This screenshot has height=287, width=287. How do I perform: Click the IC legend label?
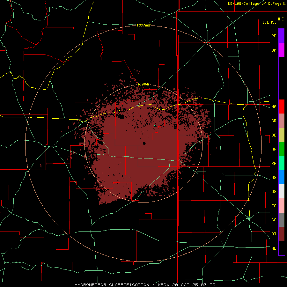click(274, 206)
